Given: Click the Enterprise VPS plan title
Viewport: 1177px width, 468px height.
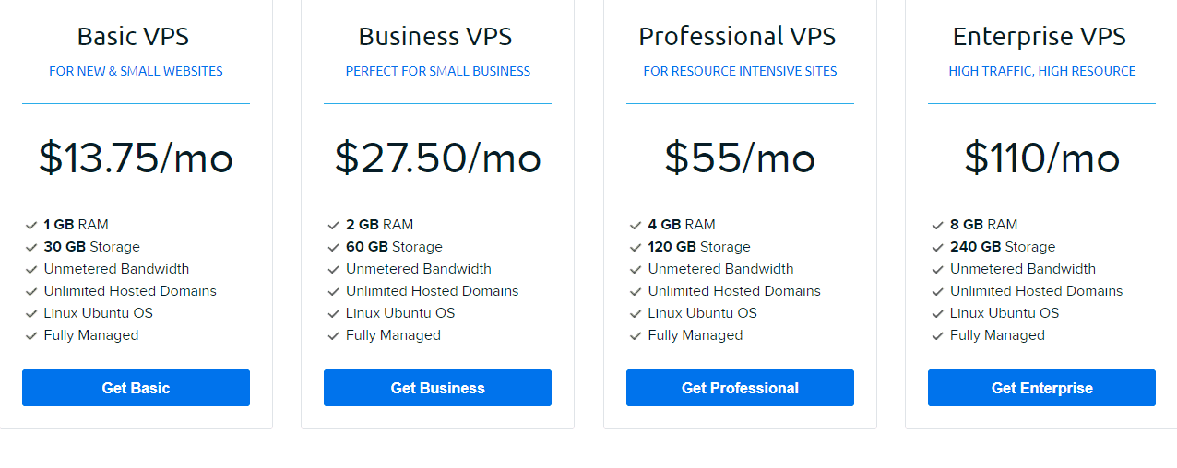Looking at the screenshot, I should pyautogui.click(x=1040, y=36).
